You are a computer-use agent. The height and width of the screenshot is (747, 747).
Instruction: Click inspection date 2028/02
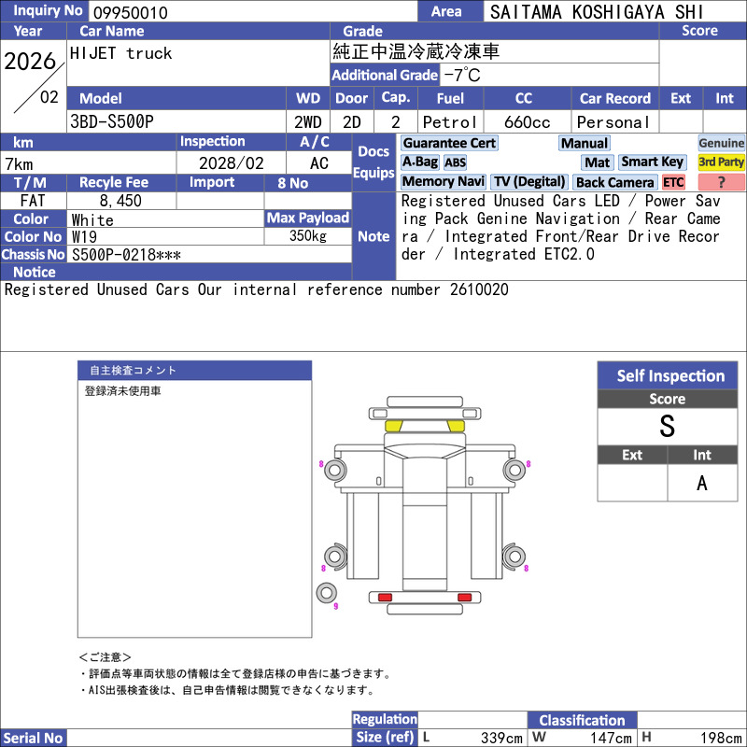click(x=231, y=163)
